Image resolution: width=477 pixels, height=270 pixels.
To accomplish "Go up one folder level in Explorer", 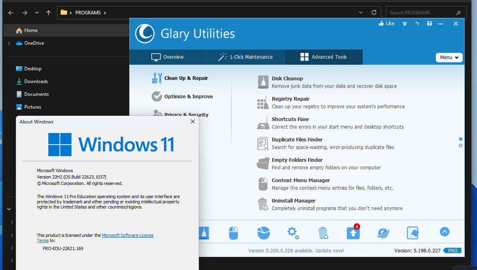I will coord(48,13).
